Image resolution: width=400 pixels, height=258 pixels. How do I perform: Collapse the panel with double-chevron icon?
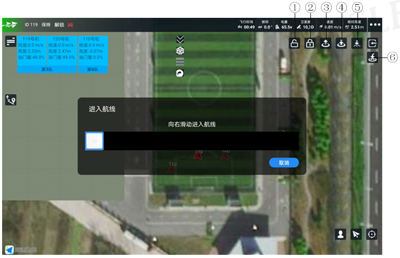click(180, 39)
